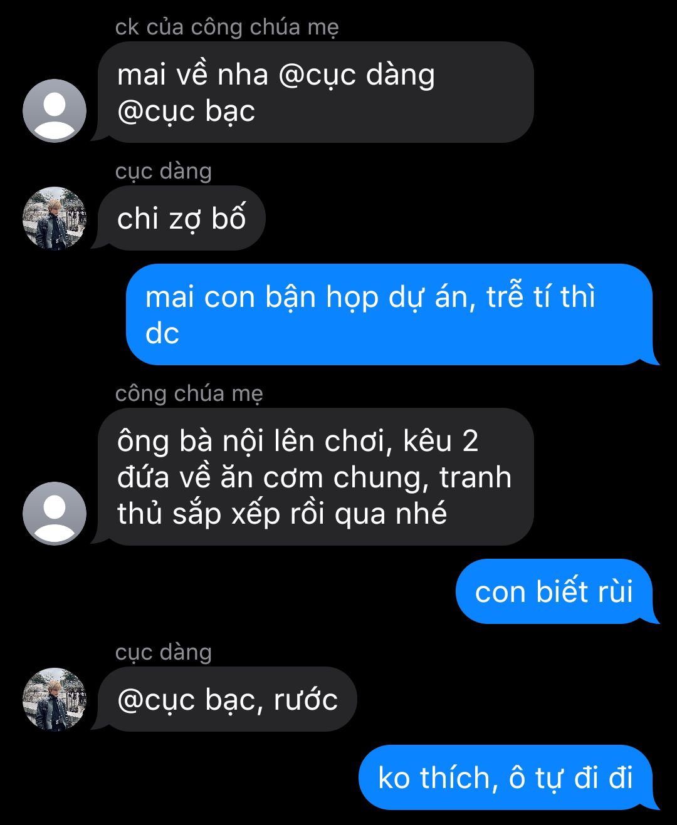Tap the @cục bạc mention in the "rước" message
Image resolution: width=677 pixels, height=825 pixels.
click(186, 700)
